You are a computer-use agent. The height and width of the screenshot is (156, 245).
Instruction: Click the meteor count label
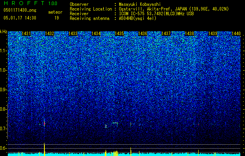pos(55,12)
